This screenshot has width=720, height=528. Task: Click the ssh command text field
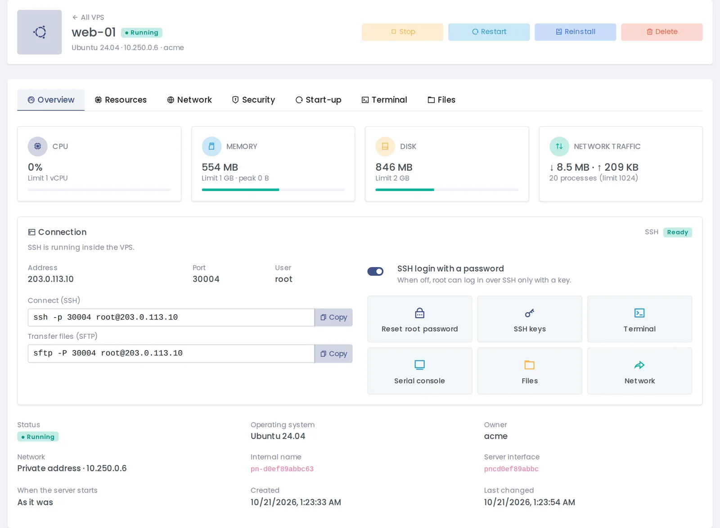pos(171,318)
